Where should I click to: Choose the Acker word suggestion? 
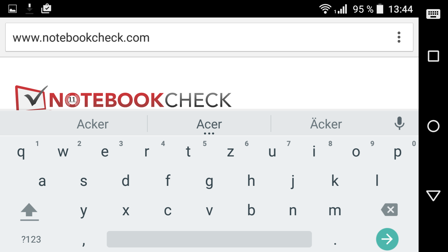pyautogui.click(x=93, y=124)
